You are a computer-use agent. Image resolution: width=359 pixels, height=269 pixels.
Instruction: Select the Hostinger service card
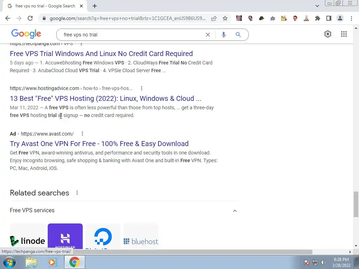(65, 236)
